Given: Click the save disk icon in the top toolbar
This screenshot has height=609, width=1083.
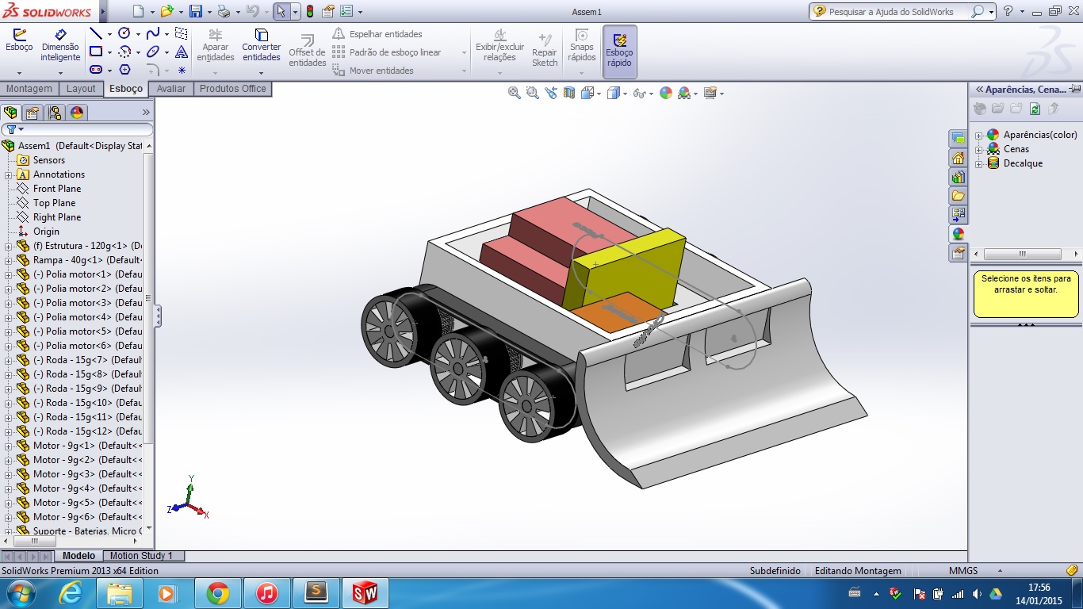Looking at the screenshot, I should click(195, 11).
